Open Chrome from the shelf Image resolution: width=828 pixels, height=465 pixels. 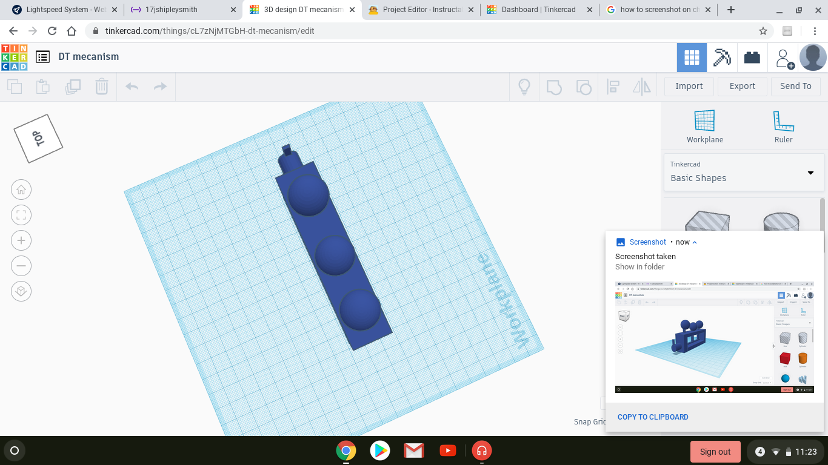coord(346,450)
